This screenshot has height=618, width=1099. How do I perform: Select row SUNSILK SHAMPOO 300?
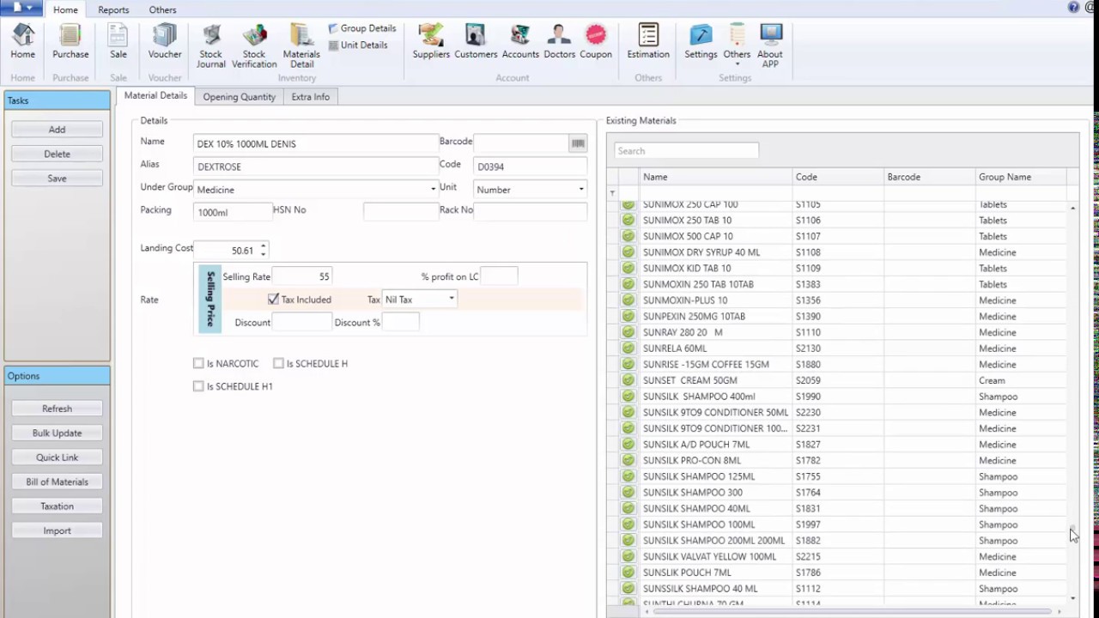coord(841,493)
